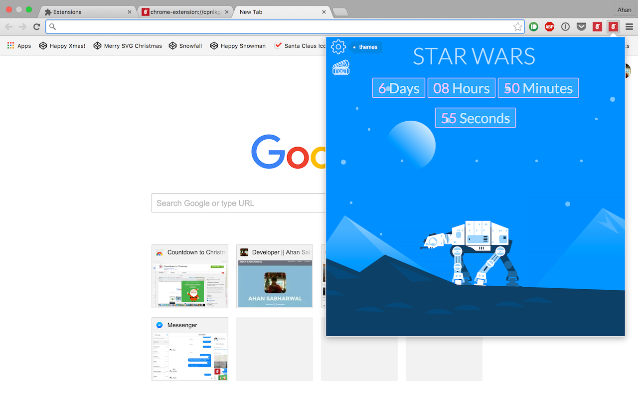The width and height of the screenshot is (638, 399).
Task: Click the 50 Minutes countdown box
Action: pos(538,88)
